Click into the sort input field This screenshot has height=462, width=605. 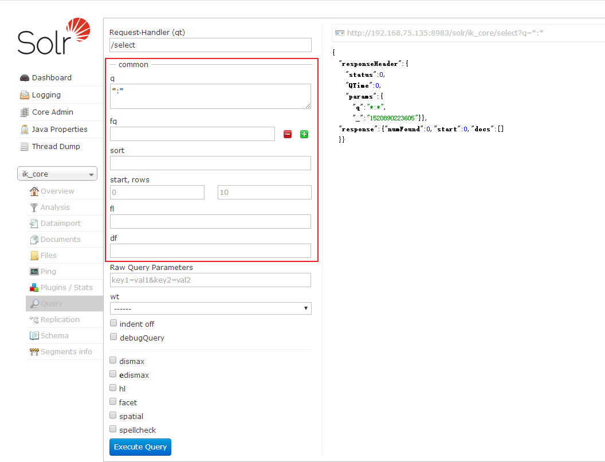point(210,163)
